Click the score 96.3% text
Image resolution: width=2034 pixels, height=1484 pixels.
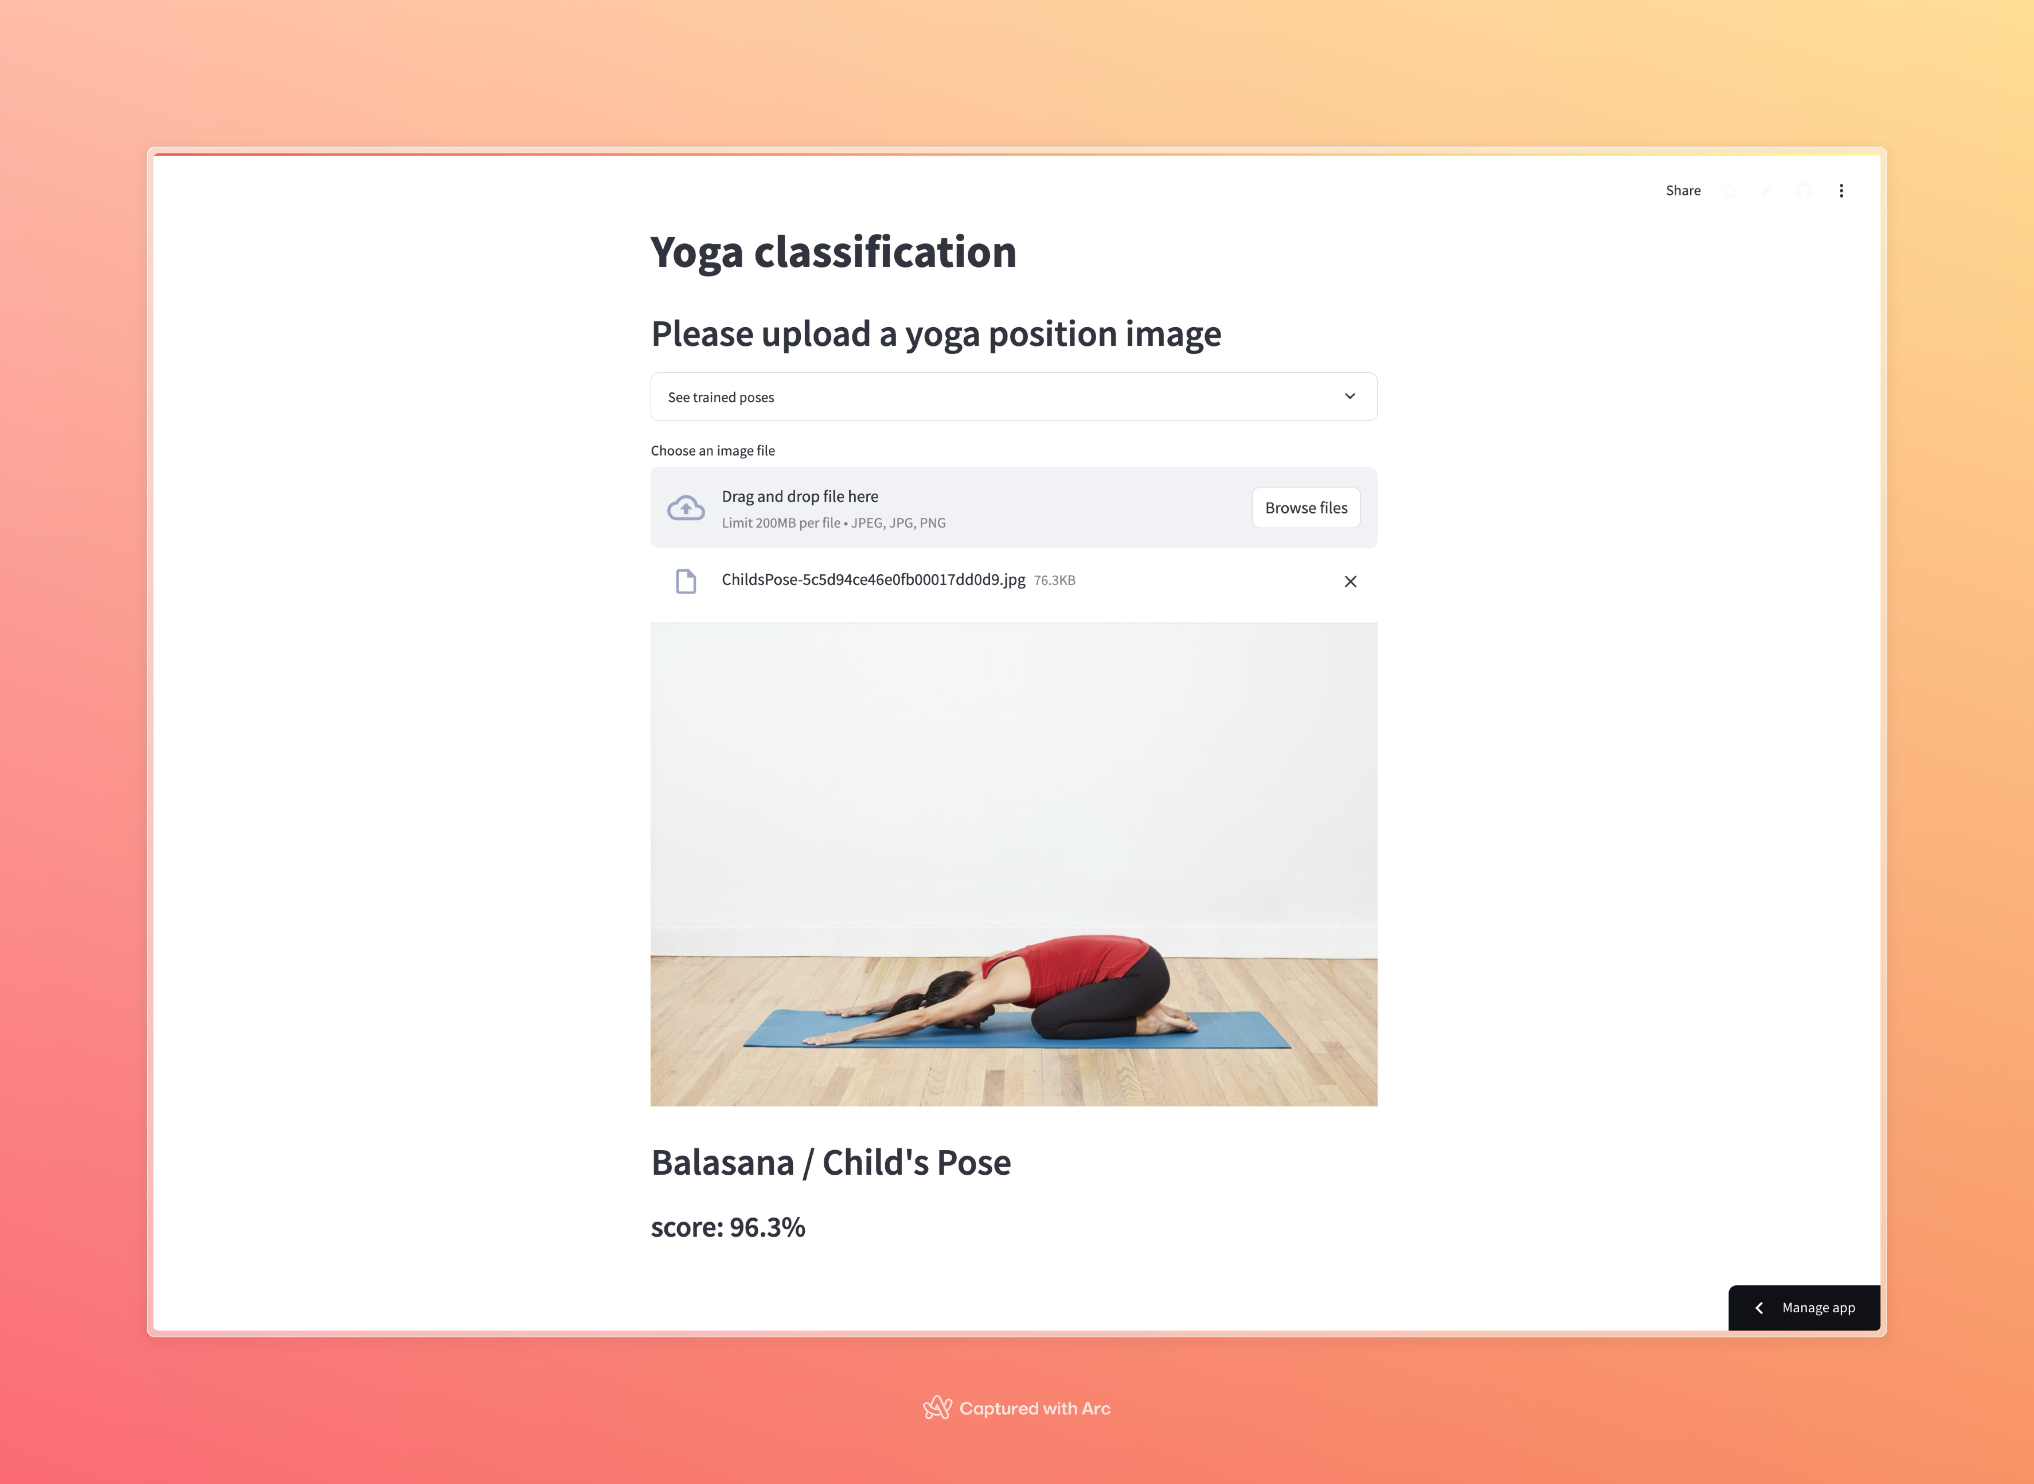pyautogui.click(x=727, y=1227)
